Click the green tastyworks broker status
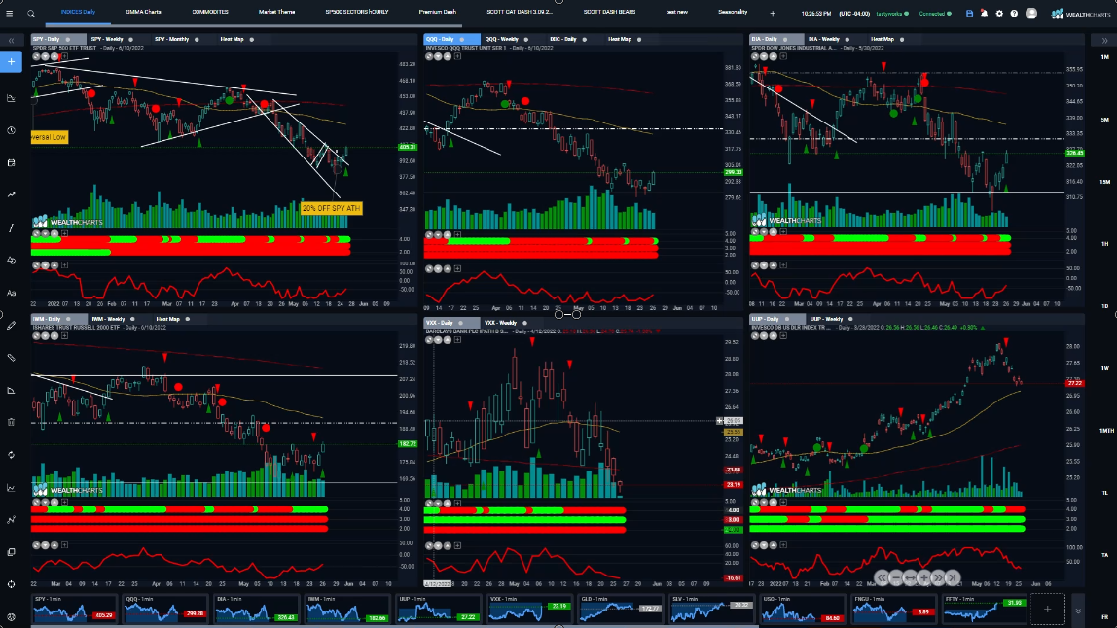1117x628 pixels. [x=892, y=14]
